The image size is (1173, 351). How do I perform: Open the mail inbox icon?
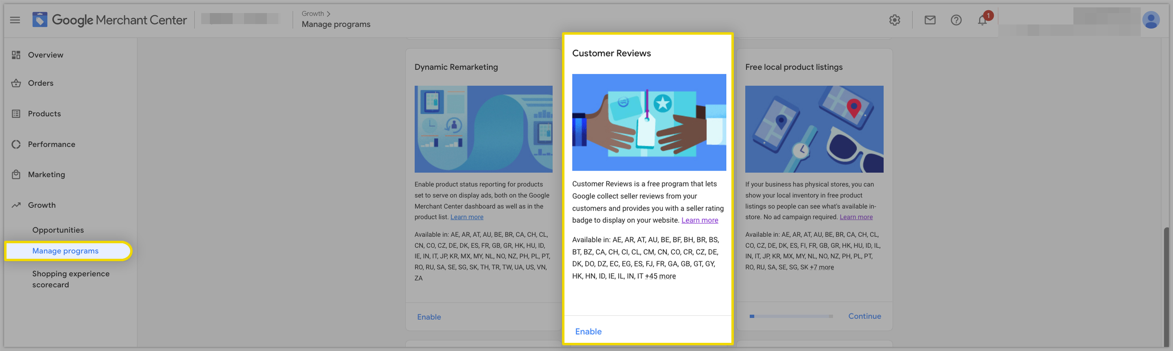coord(930,20)
